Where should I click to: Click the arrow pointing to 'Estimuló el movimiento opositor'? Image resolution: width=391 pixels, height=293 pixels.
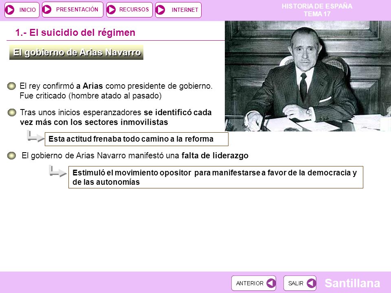58,171
